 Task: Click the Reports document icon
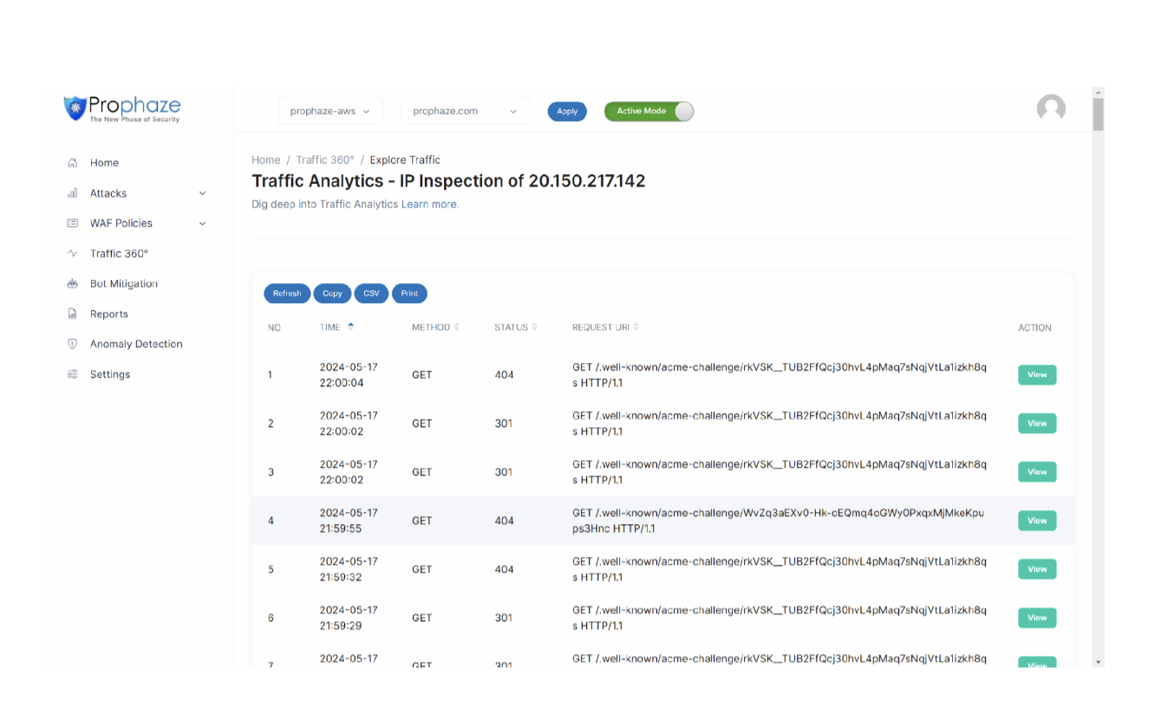coord(73,314)
